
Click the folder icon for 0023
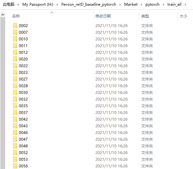(x=15, y=72)
